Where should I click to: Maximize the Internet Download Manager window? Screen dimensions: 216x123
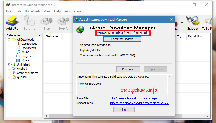pyautogui.click(x=194, y=5)
